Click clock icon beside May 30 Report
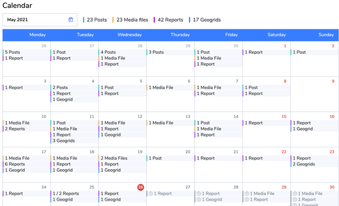Image resolution: width=339 pixels, height=206 pixels. click(x=294, y=199)
